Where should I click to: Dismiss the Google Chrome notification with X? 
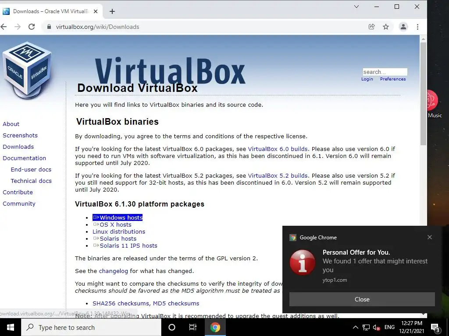click(430, 237)
